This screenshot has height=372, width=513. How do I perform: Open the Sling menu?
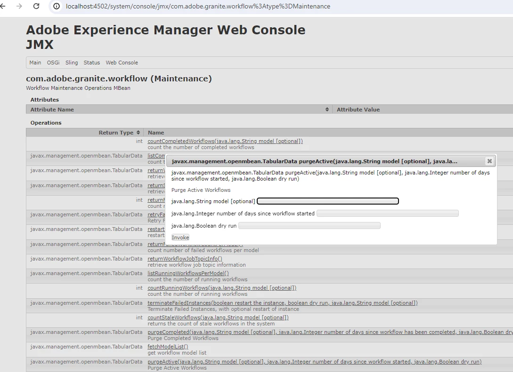click(72, 63)
